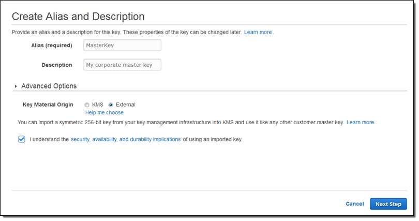Open security, availability, and durability implications link
The height and width of the screenshot is (221, 419).
click(x=126, y=139)
